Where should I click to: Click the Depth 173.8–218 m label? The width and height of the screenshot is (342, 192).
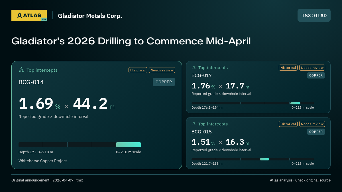[x=36, y=152]
